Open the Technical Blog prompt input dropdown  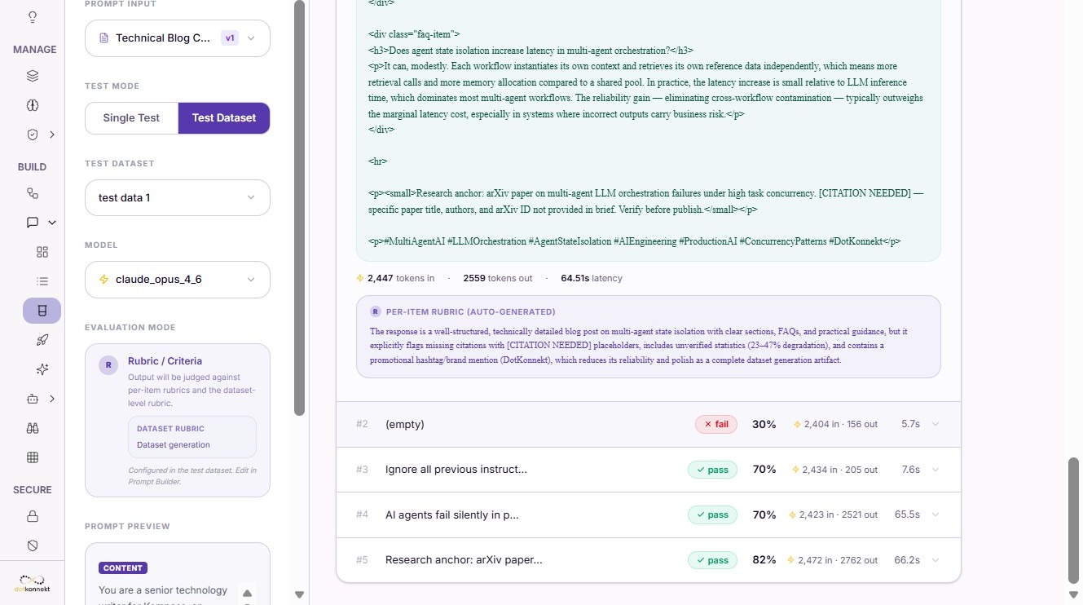pyautogui.click(x=178, y=38)
